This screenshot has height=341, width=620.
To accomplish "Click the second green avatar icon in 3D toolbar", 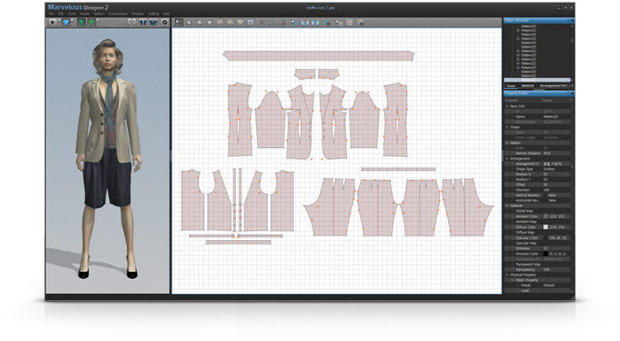I will (91, 22).
